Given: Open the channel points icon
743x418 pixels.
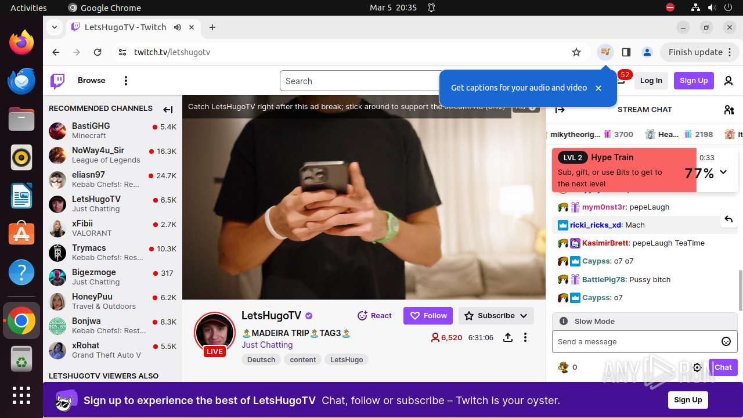Looking at the screenshot, I should [x=562, y=367].
